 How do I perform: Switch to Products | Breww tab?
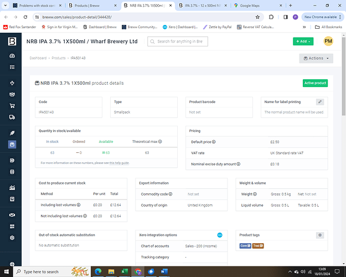[x=92, y=6]
